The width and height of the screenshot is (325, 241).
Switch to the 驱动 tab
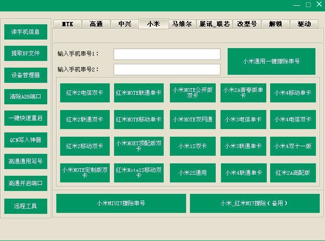304,24
